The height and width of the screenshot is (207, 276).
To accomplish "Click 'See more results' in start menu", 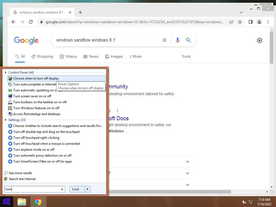I will click(x=18, y=173).
